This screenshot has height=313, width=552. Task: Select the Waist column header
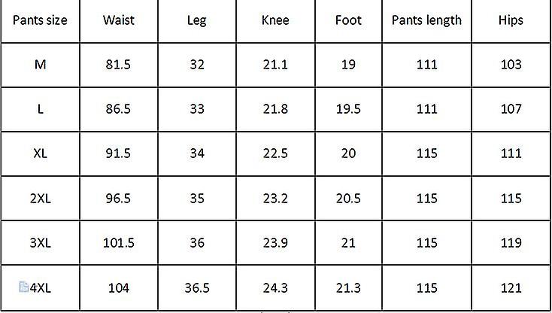click(119, 20)
